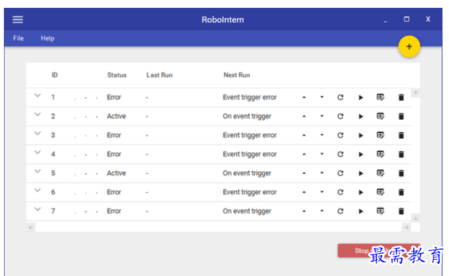Refresh task 2 status
Image resolution: width=449 pixels, height=276 pixels.
(340, 117)
